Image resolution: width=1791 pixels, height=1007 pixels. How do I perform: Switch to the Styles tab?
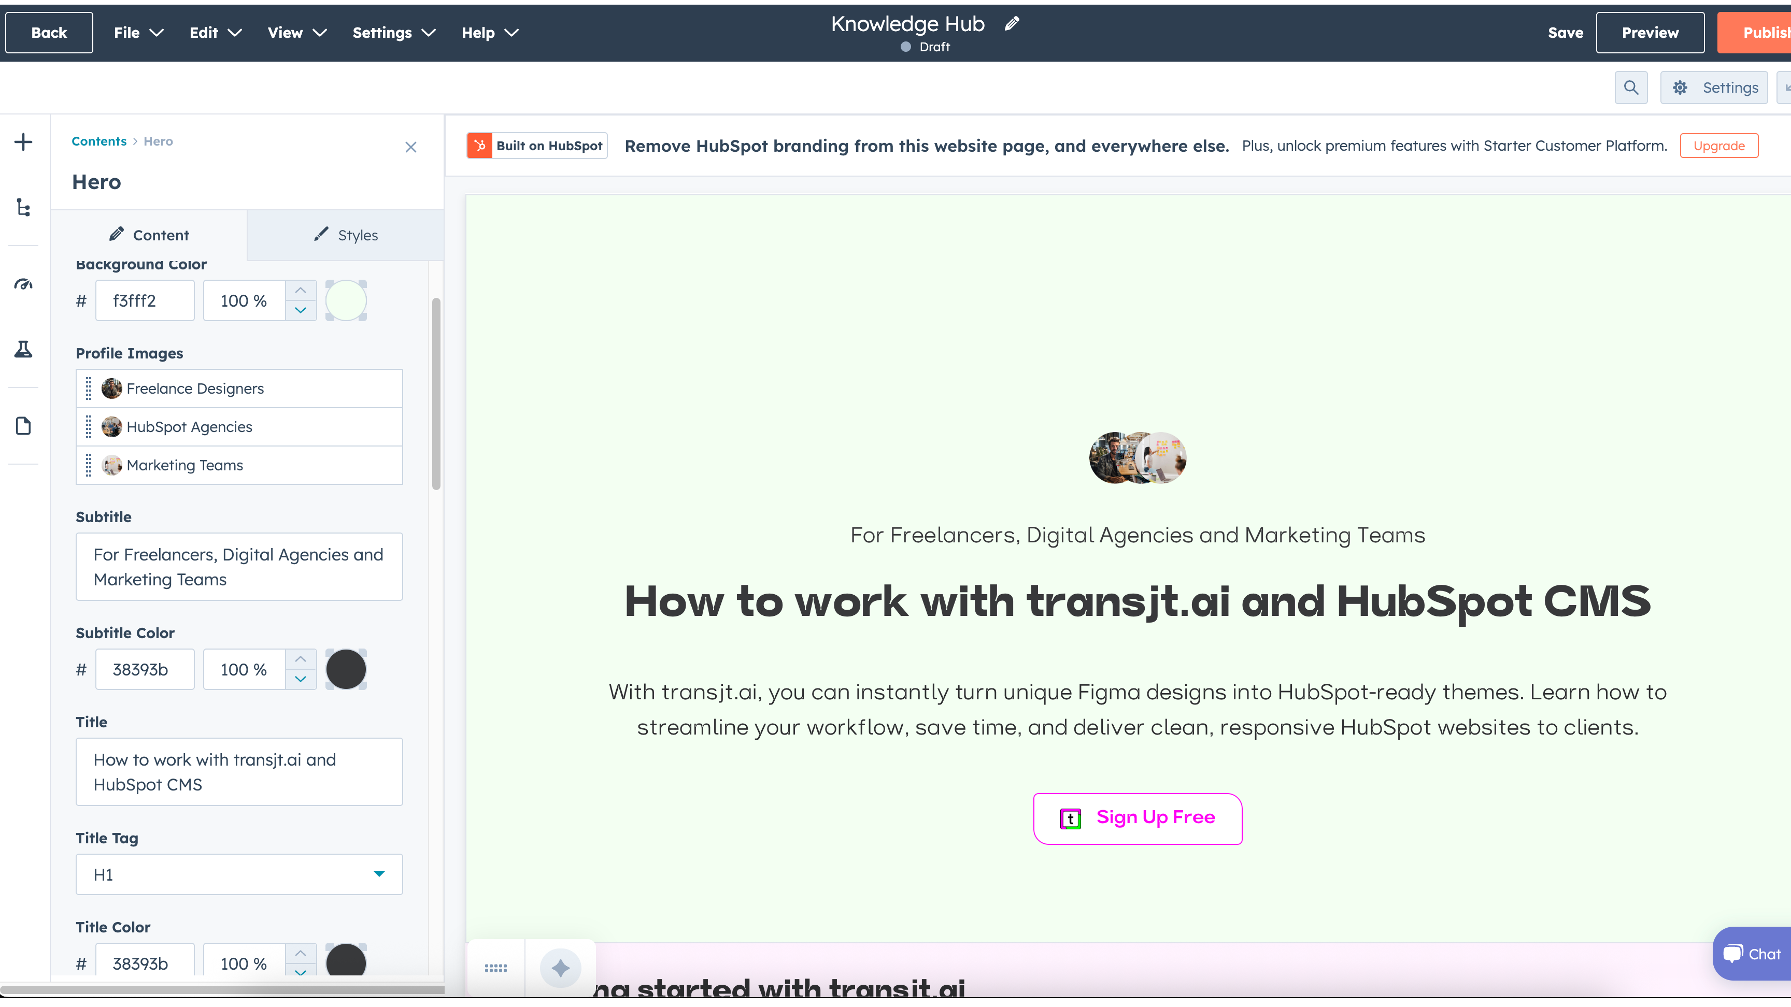(x=346, y=235)
